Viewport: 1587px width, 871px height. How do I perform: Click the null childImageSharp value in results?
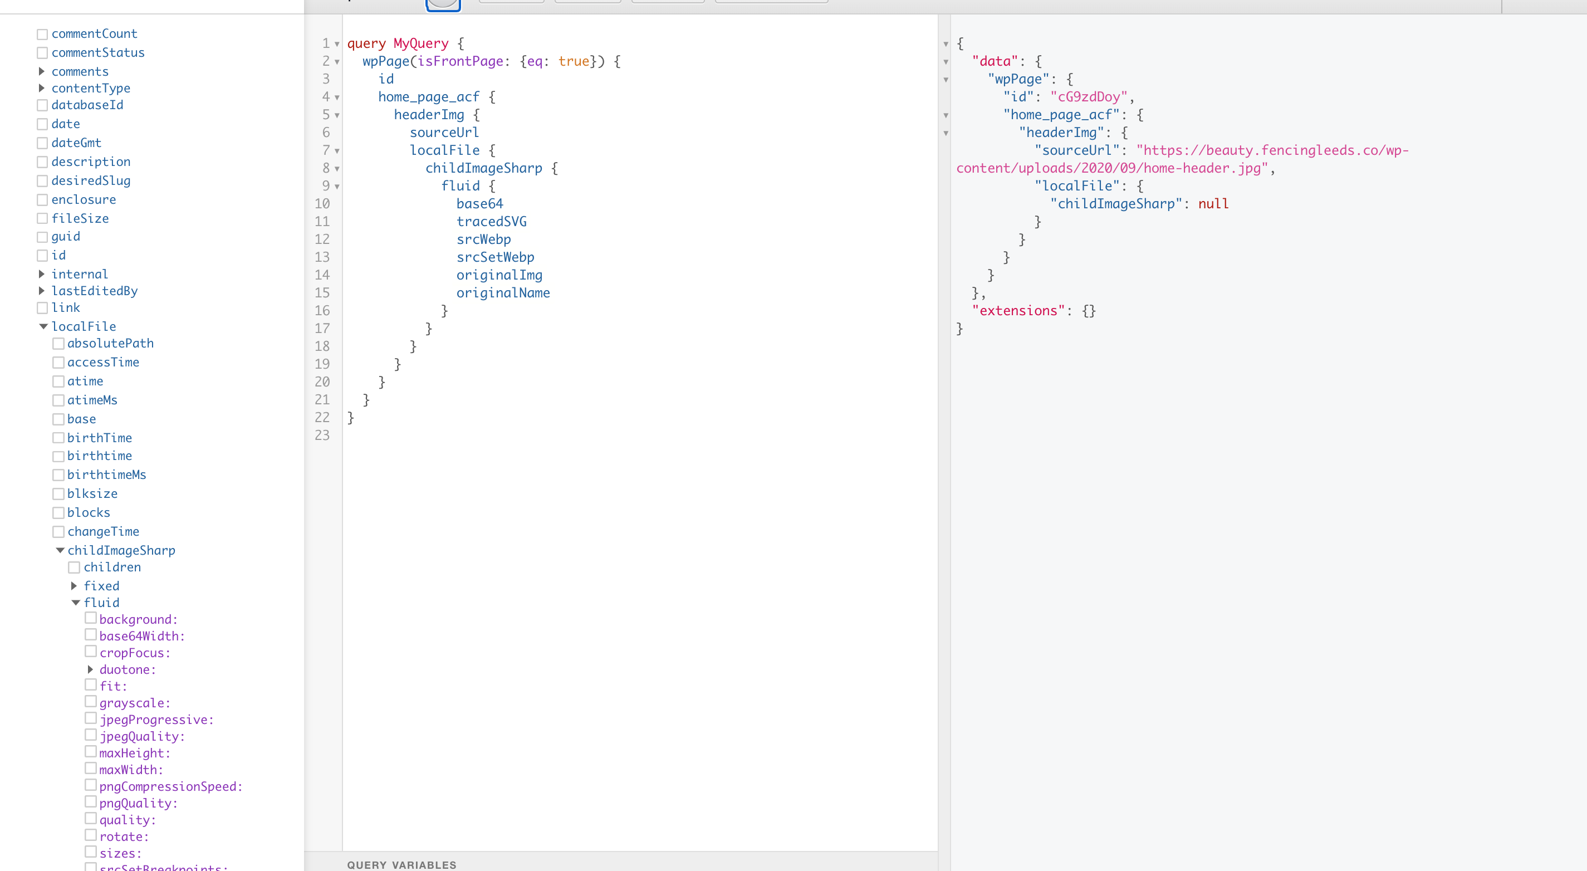(1214, 204)
